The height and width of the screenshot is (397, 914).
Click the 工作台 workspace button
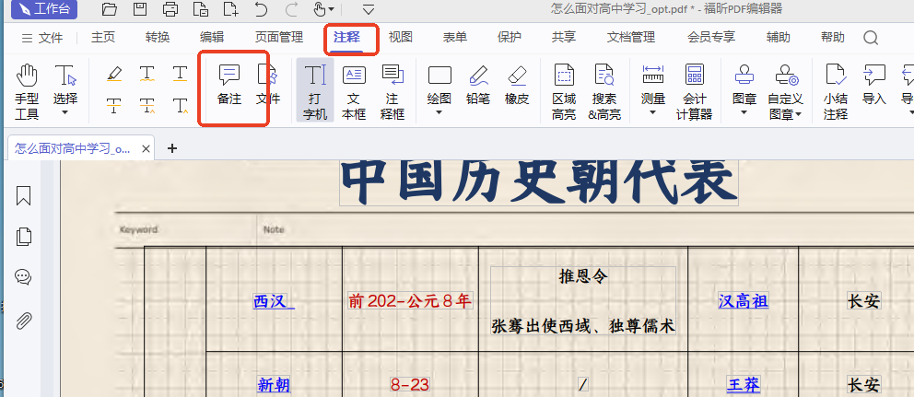click(x=43, y=10)
